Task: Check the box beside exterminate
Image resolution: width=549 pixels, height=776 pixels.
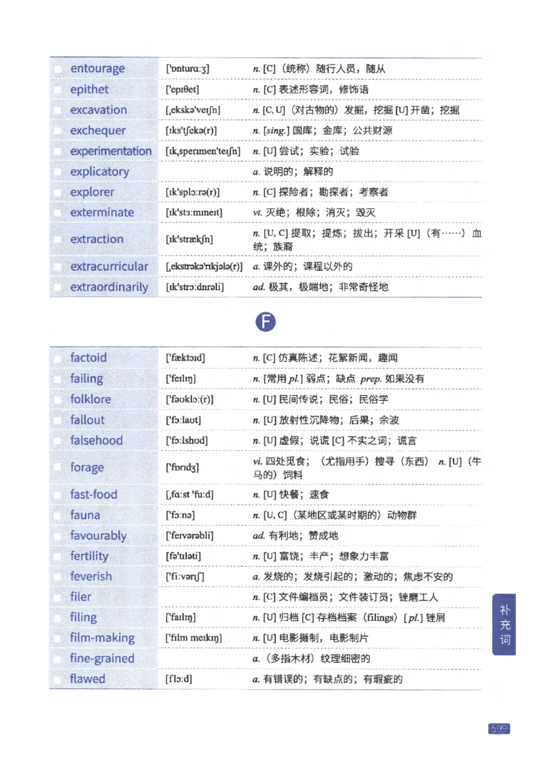Action: pos(58,213)
